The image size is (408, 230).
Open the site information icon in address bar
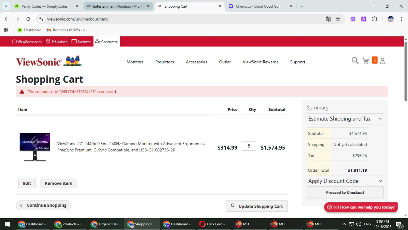pyautogui.click(x=41, y=19)
